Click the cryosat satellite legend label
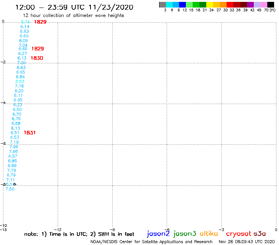 pyautogui.click(x=239, y=234)
